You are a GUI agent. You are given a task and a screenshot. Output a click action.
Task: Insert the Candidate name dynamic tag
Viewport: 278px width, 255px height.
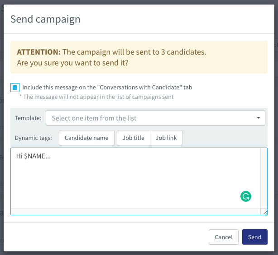click(86, 138)
